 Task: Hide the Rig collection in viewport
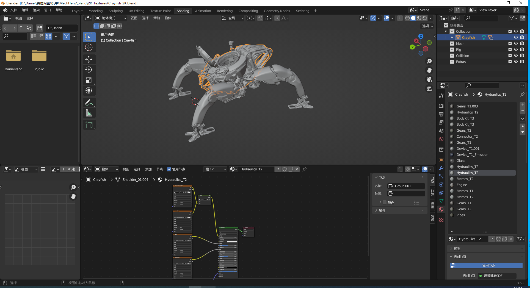tap(516, 49)
